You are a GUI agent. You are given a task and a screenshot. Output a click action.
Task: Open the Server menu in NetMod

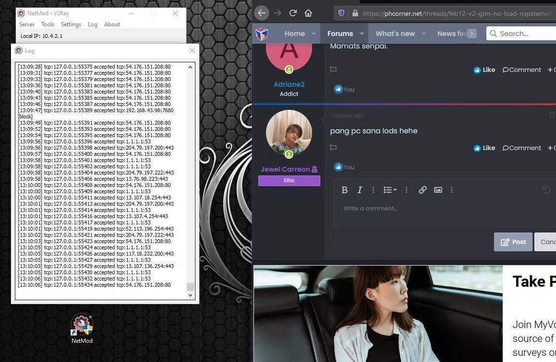pos(26,24)
